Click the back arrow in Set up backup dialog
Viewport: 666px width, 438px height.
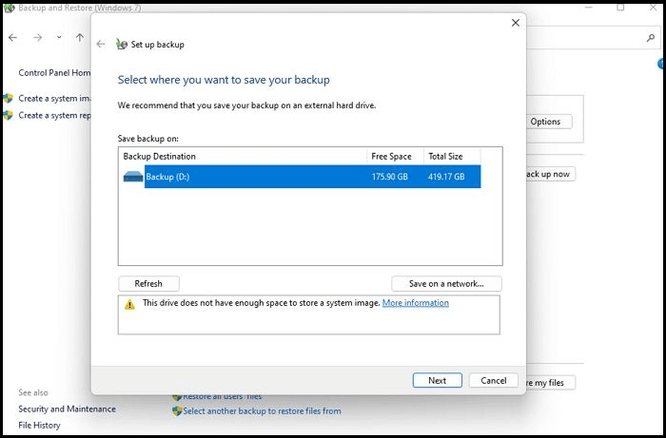[101, 44]
